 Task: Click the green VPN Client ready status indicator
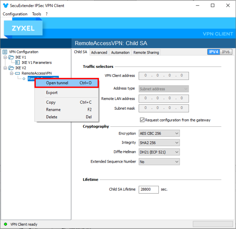pos(5,224)
